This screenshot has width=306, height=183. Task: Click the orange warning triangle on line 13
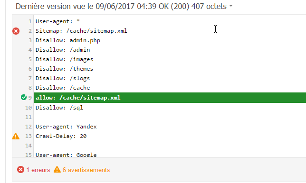[x=16, y=136]
